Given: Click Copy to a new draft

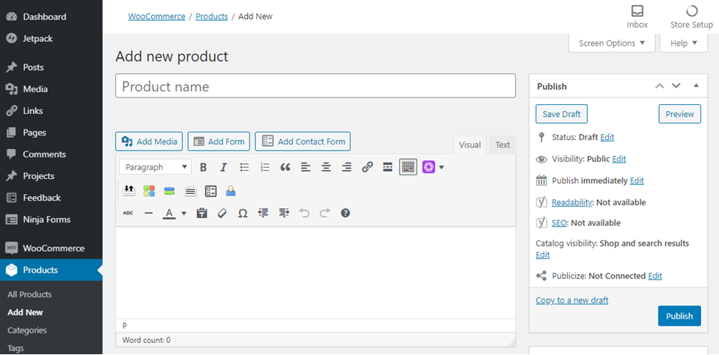Looking at the screenshot, I should (571, 300).
